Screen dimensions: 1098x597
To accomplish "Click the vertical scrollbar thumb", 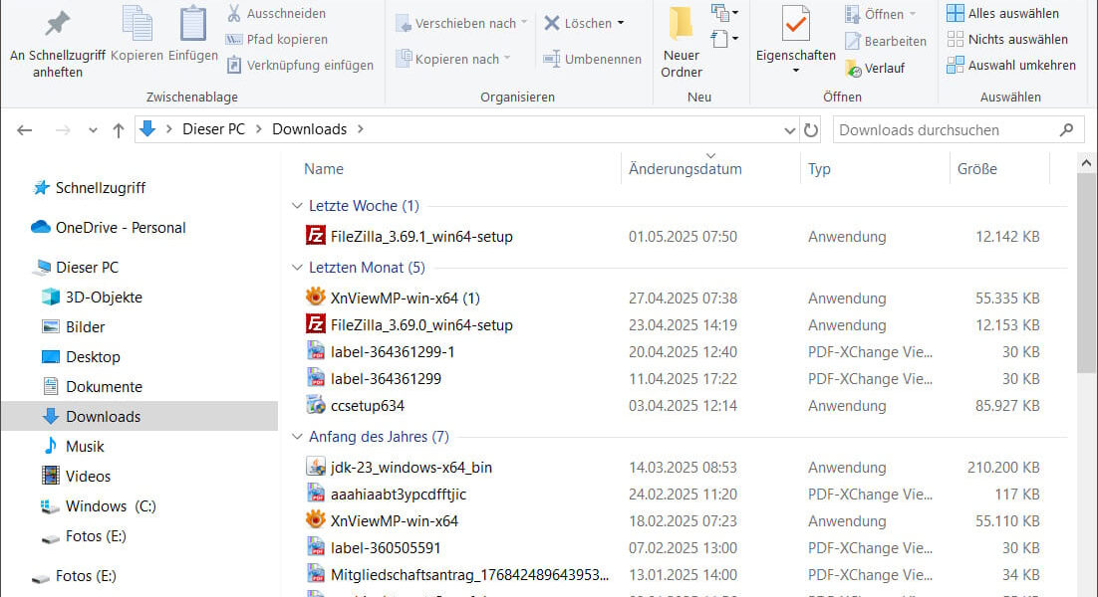I will tap(1086, 273).
